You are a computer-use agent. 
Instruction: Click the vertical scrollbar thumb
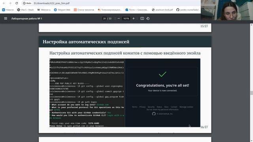tap(251, 93)
